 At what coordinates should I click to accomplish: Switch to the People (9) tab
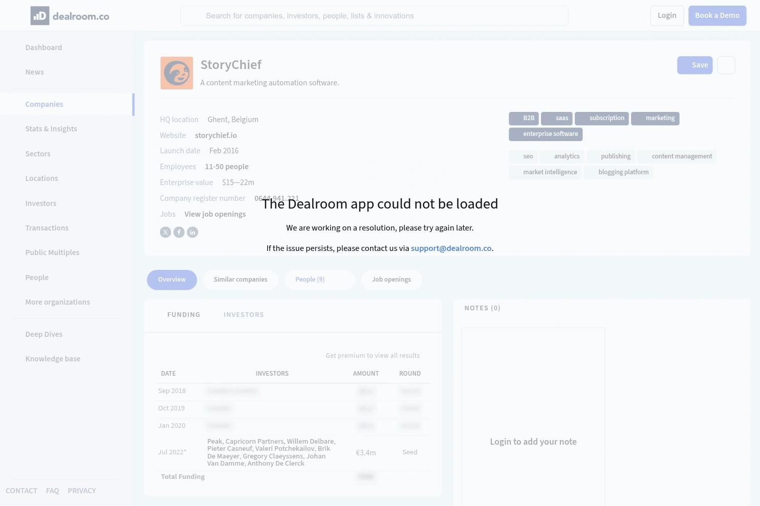(319, 280)
